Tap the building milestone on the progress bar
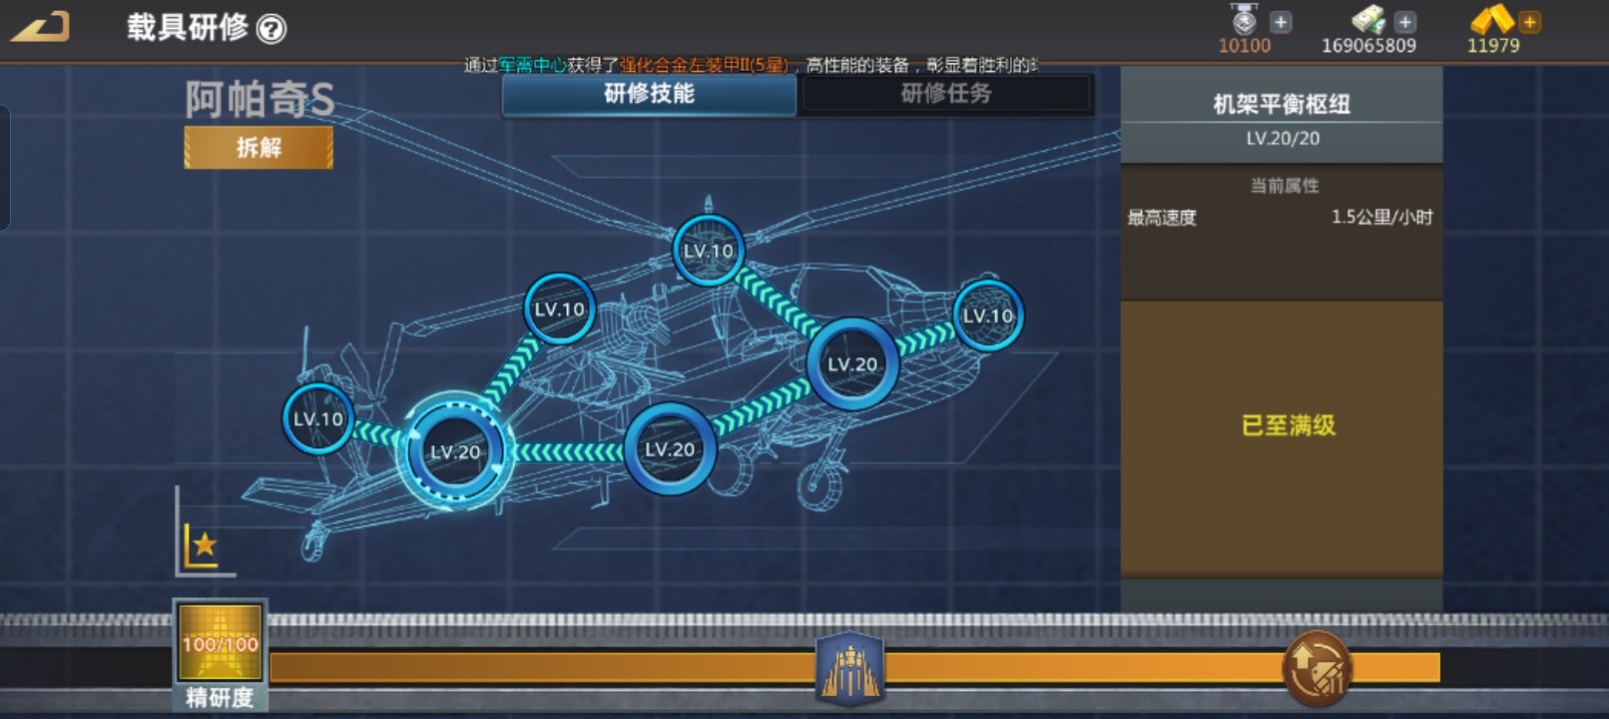The width and height of the screenshot is (1609, 719). 849,668
